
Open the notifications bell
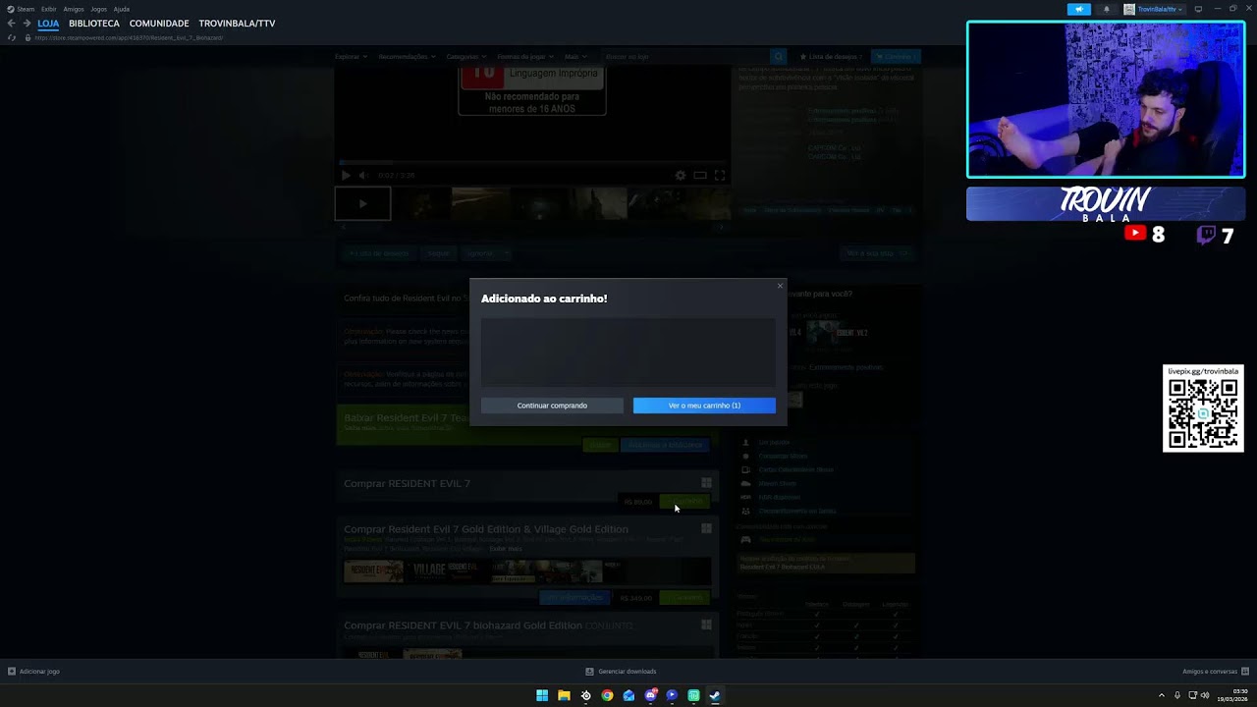click(x=1107, y=9)
